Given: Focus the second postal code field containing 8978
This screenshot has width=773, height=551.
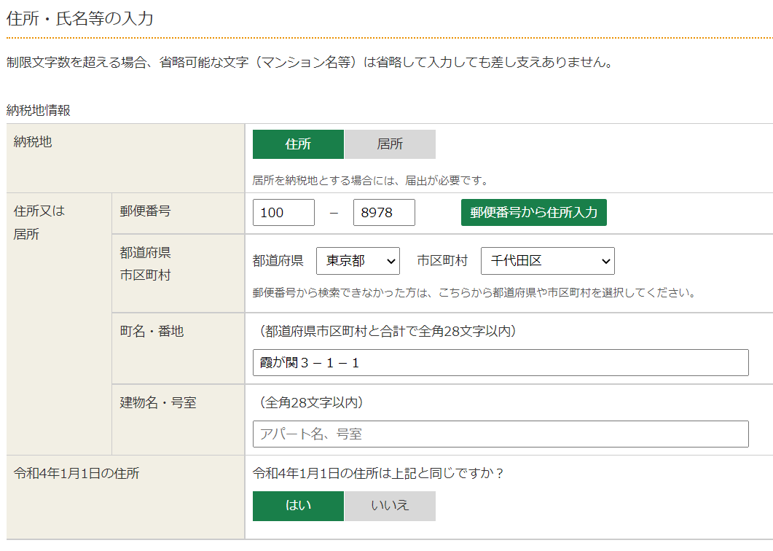Looking at the screenshot, I should click(384, 213).
